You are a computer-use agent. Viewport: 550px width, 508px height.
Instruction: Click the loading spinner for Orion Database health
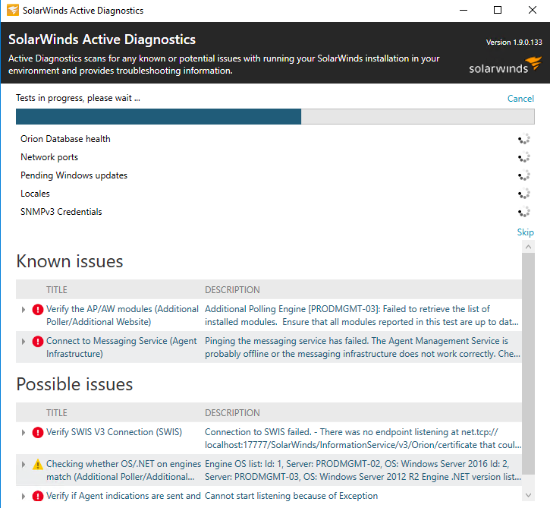[x=523, y=139]
